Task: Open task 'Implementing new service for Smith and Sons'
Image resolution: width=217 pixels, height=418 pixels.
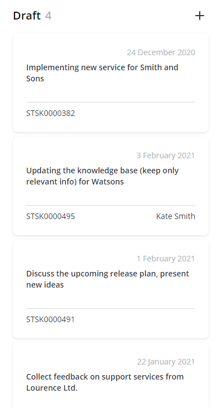Action: [102, 73]
